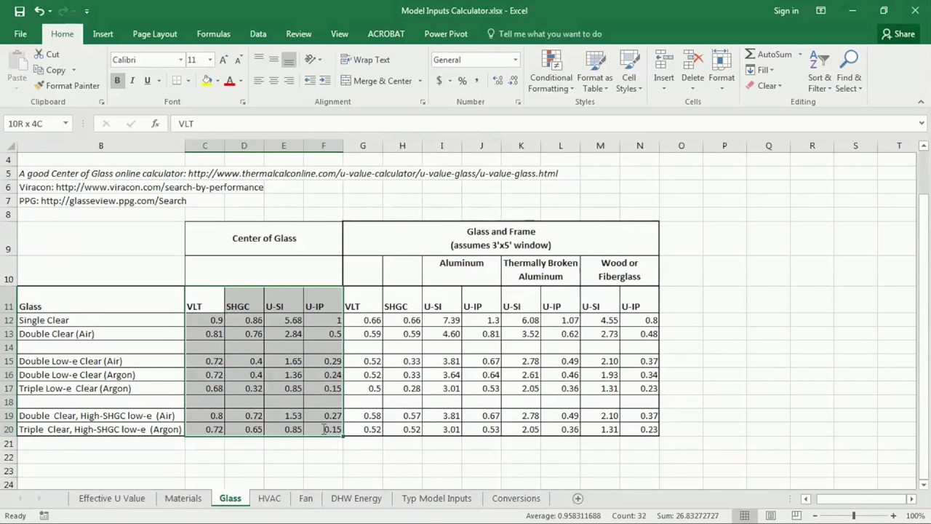Click the Save icon in title bar
931x524 pixels.
(20, 11)
